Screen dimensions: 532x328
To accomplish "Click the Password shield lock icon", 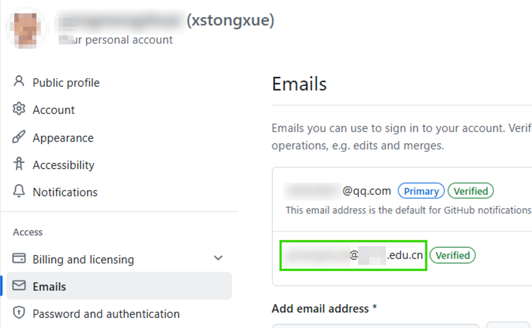I will (19, 313).
